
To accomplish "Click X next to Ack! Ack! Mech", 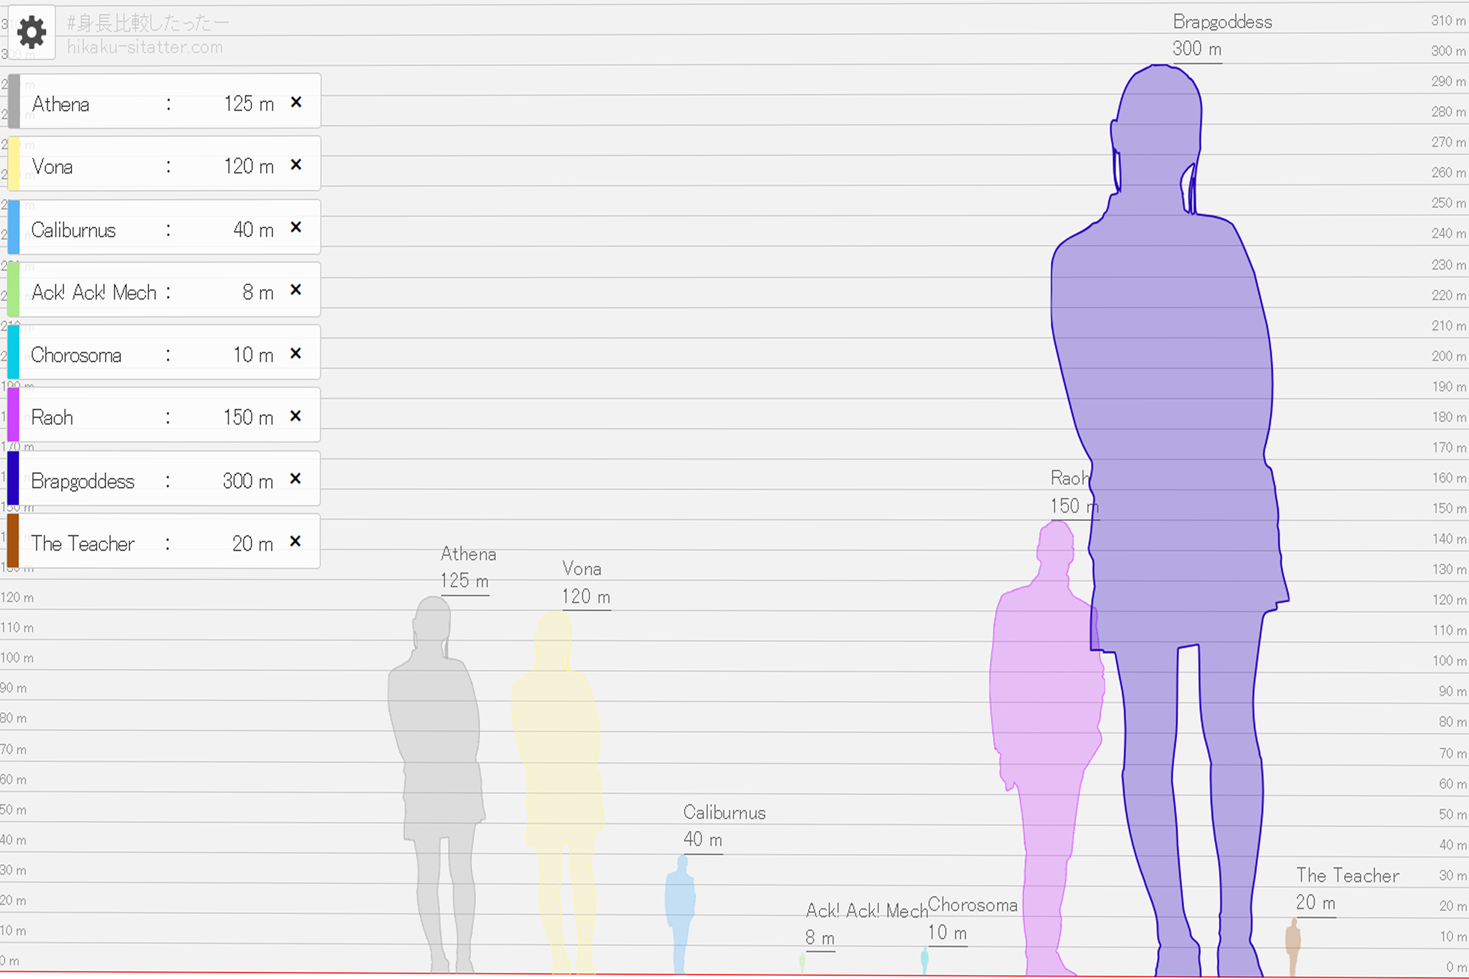I will tap(296, 290).
